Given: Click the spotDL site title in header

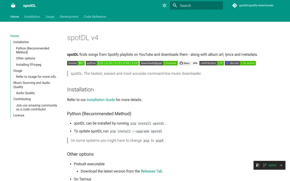Looking at the screenshot, I should point(29,5).
